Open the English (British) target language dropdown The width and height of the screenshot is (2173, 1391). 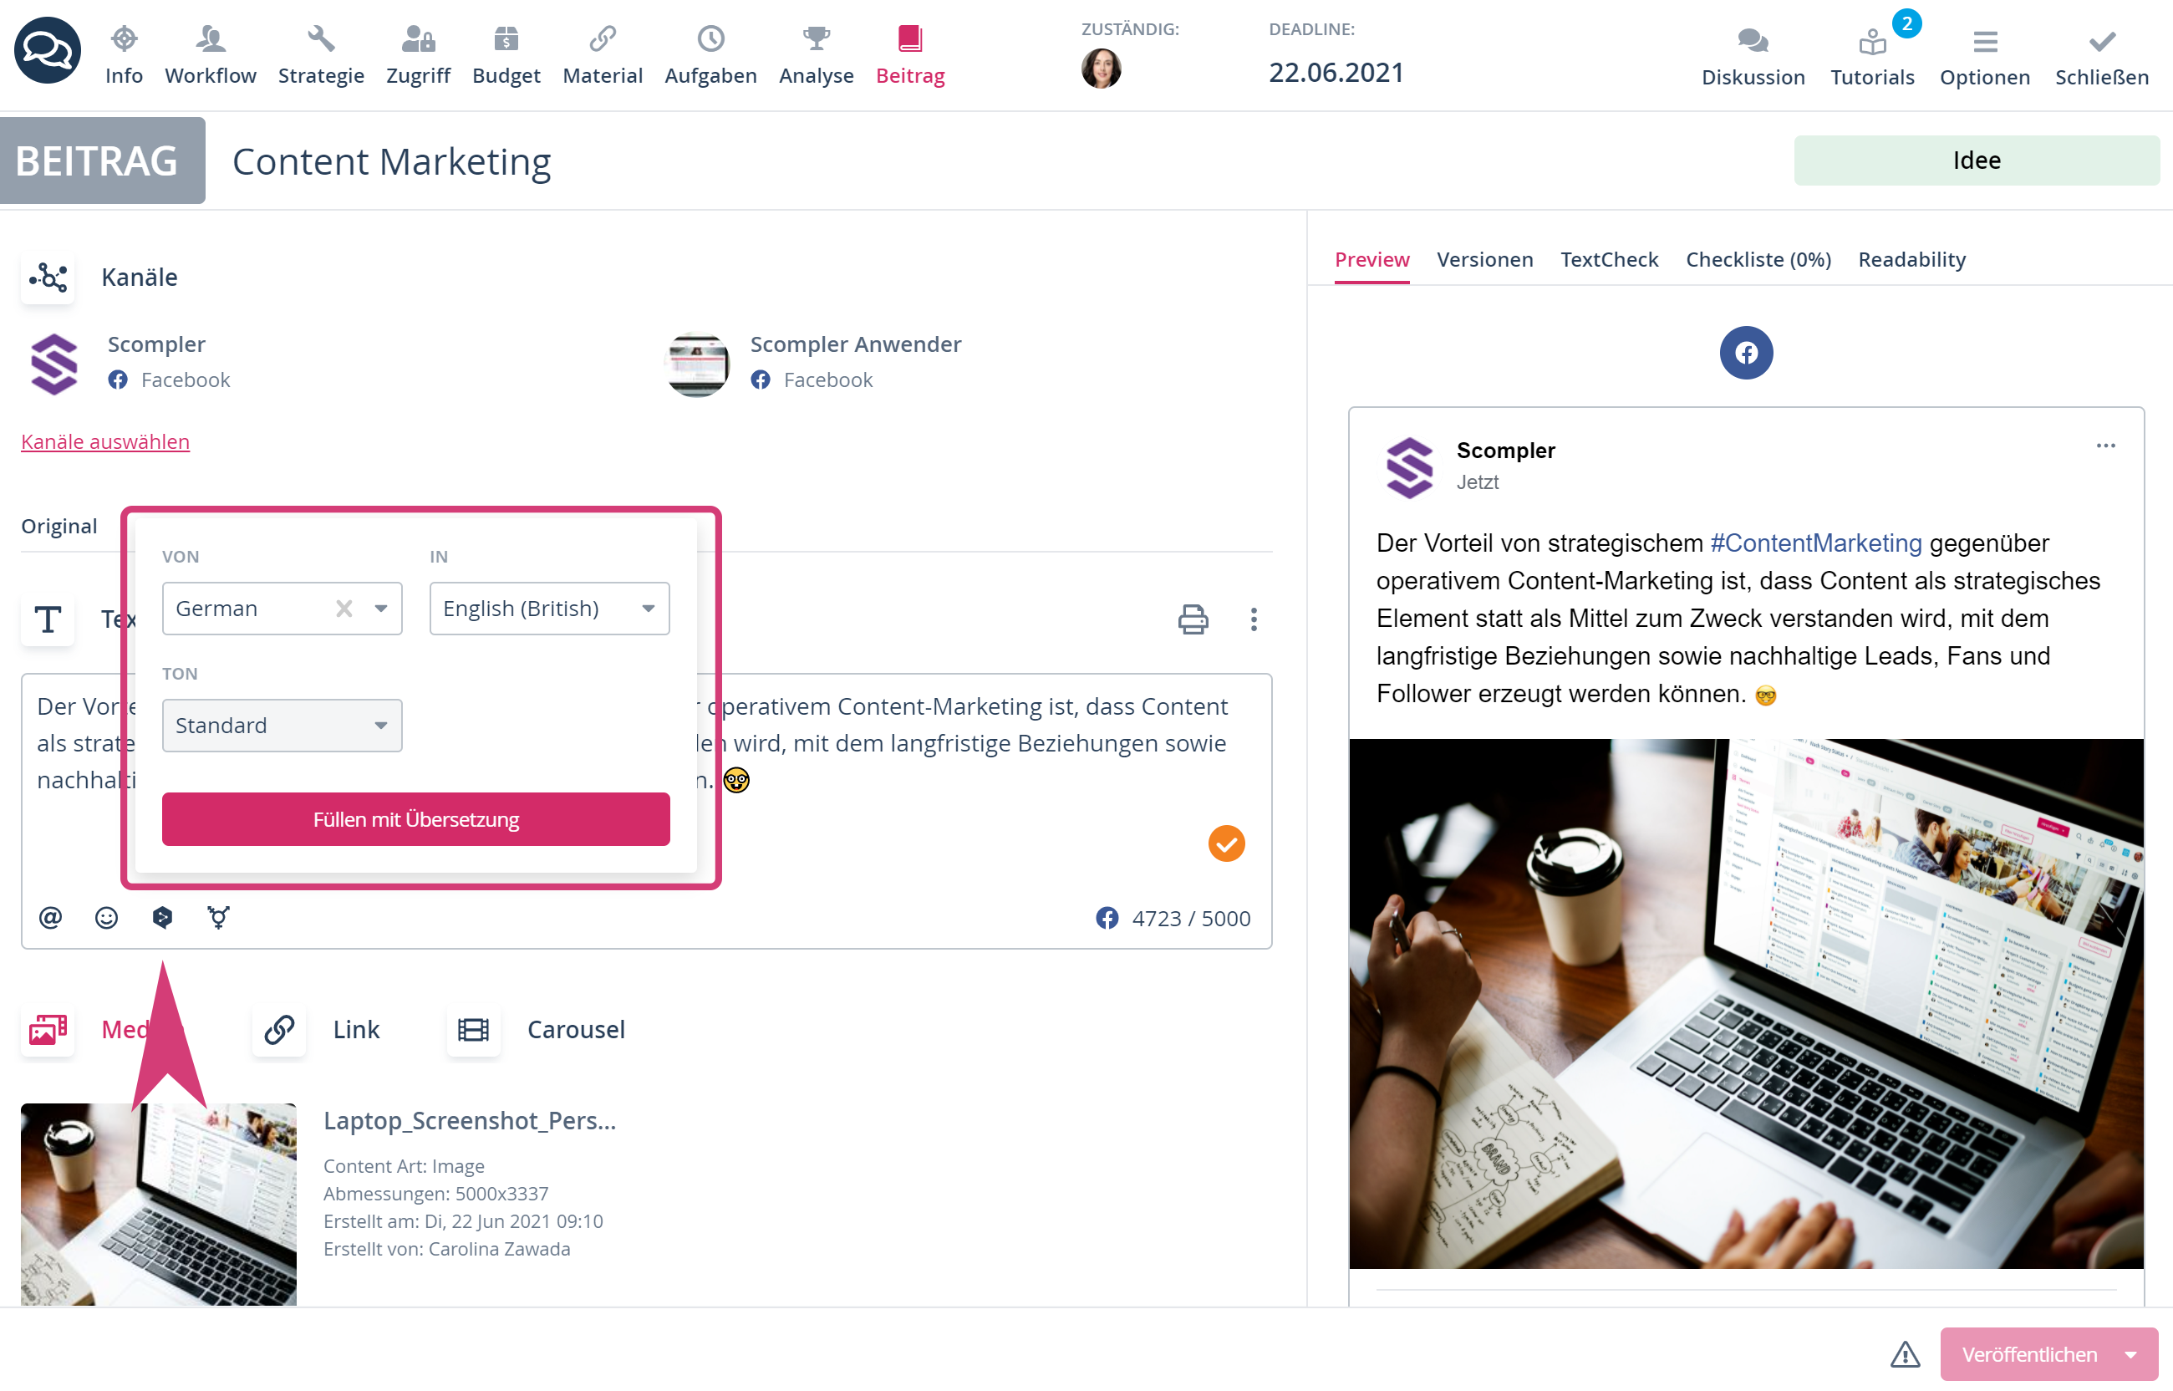549,609
